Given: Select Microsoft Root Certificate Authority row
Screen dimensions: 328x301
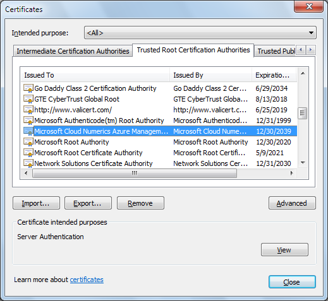Looking at the screenshot, I should pyautogui.click(x=159, y=153).
